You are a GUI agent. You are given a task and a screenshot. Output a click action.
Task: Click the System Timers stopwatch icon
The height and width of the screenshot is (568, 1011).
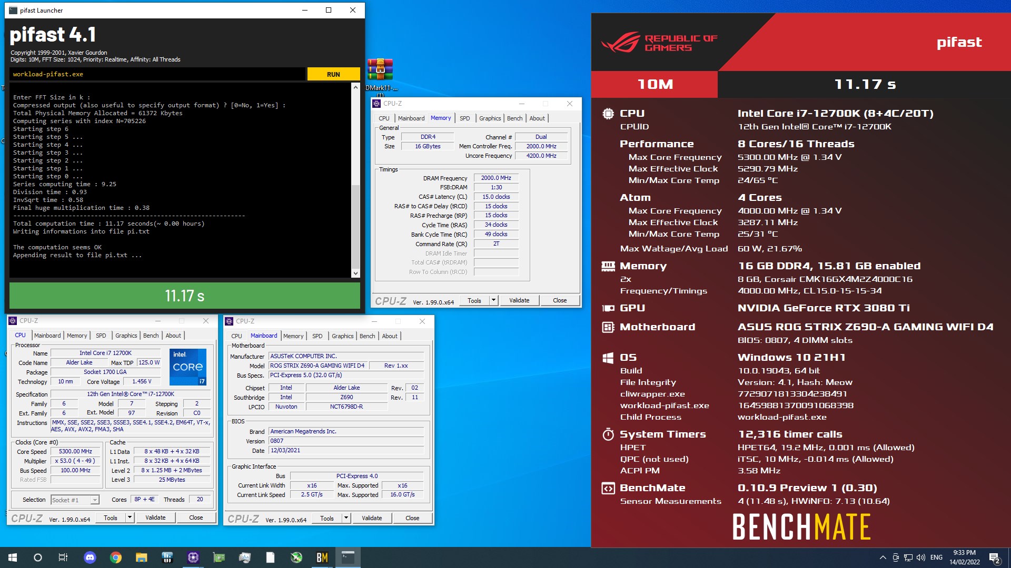click(608, 434)
